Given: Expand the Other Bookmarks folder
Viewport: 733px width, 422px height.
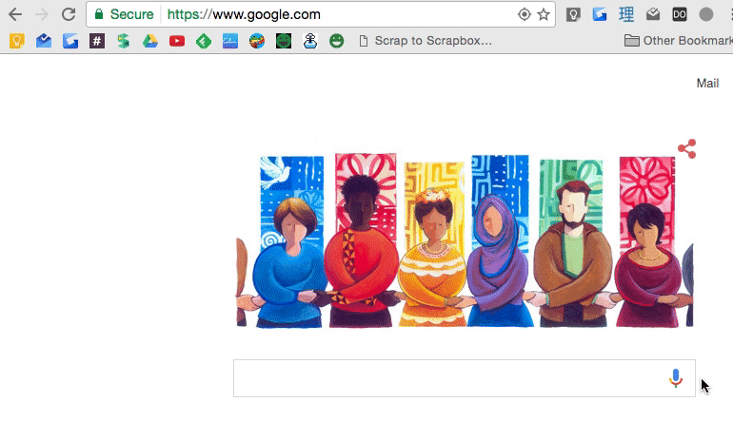Looking at the screenshot, I should tap(679, 41).
